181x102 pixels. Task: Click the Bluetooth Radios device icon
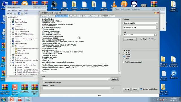coord(13,22)
